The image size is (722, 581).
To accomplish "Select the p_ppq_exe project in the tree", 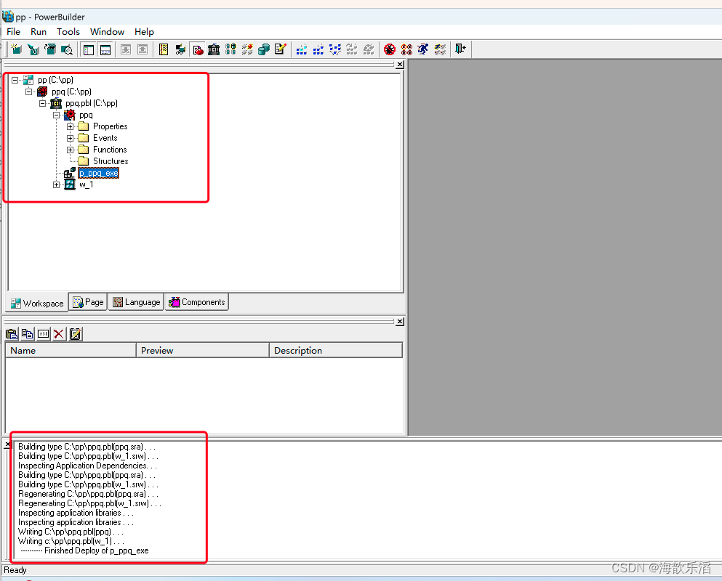I will click(x=98, y=172).
